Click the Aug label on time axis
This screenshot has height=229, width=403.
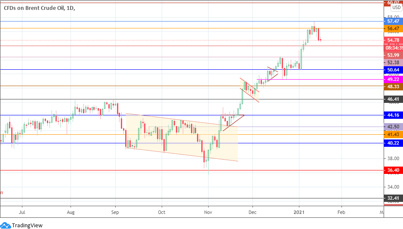pyautogui.click(x=71, y=212)
